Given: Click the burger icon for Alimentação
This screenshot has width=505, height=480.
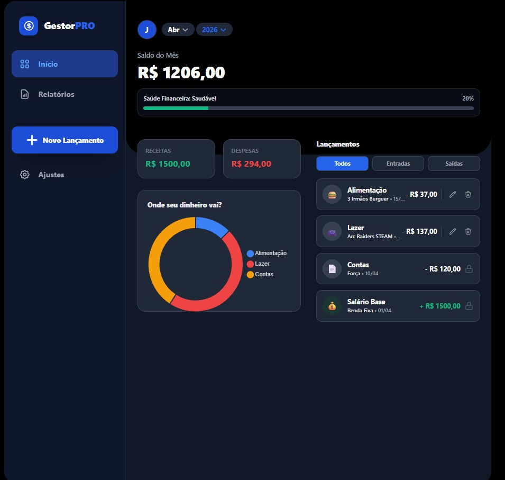Looking at the screenshot, I should 332,194.
